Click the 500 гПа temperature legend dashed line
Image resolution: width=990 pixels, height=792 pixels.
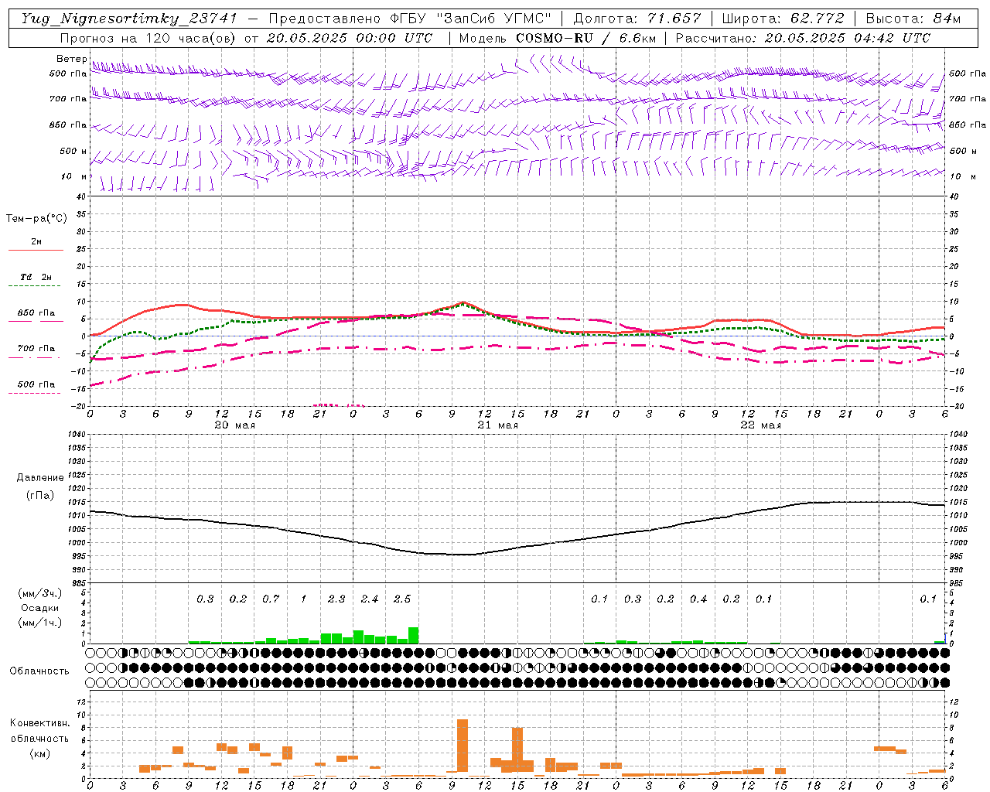click(x=35, y=394)
